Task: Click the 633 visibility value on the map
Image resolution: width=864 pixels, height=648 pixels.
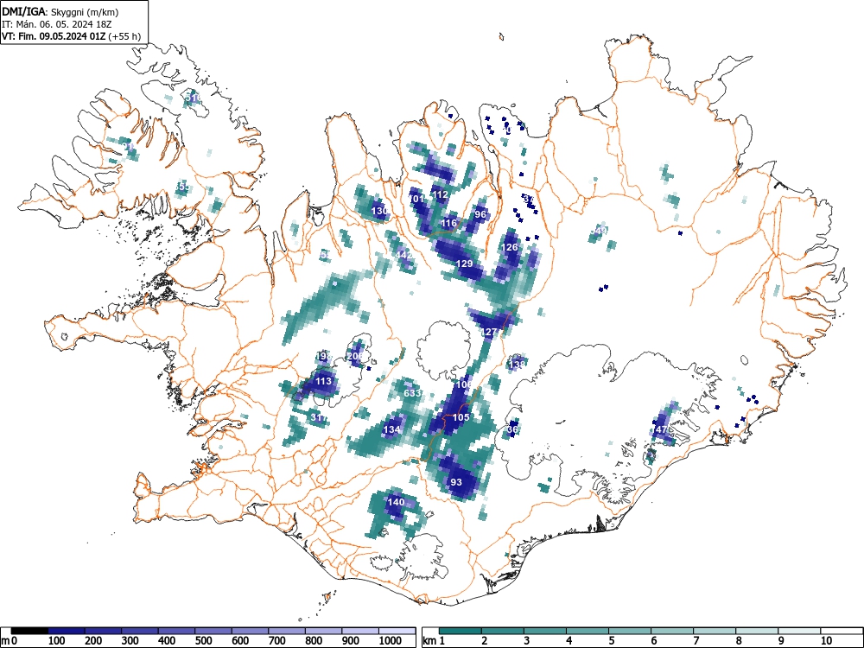Action: tap(413, 393)
